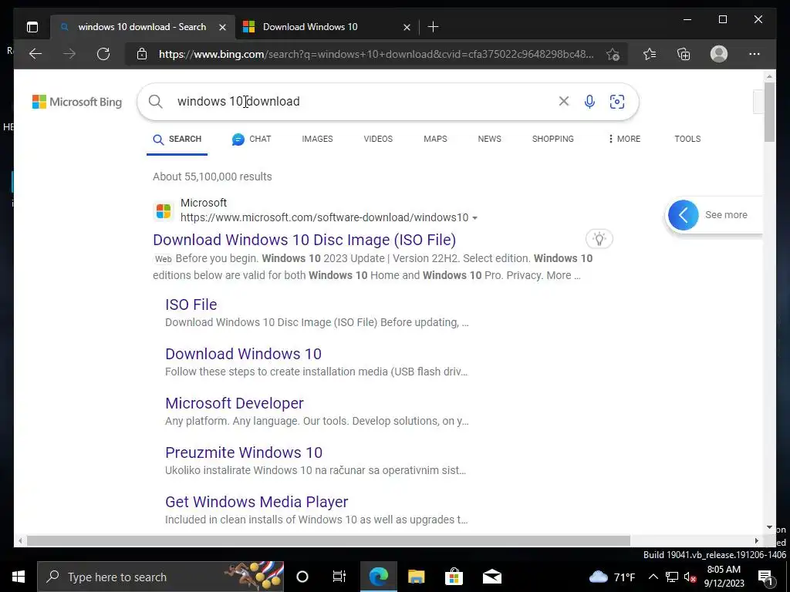790x592 pixels.
Task: Open the 'Microsoft Developer' sublink
Action: [235, 403]
